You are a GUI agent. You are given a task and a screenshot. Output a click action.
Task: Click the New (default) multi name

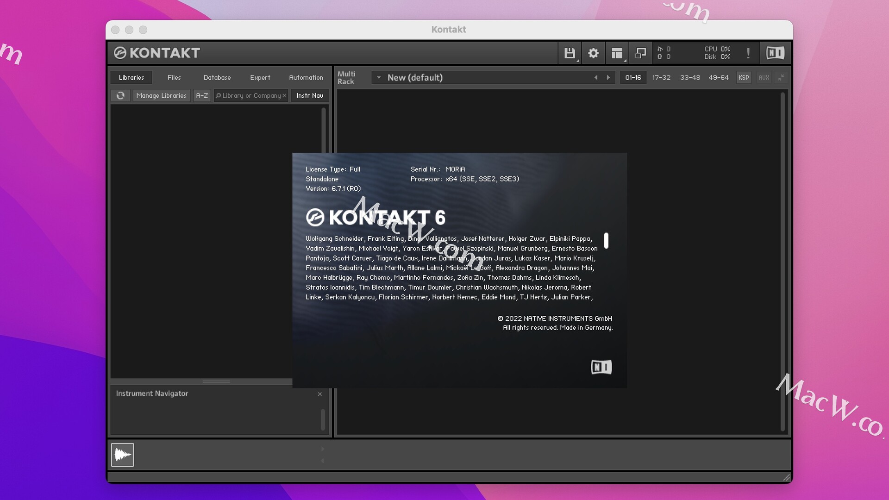pyautogui.click(x=415, y=77)
